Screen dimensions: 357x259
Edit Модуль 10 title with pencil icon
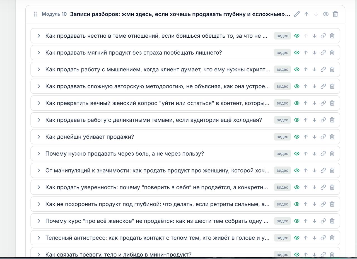pos(297,14)
